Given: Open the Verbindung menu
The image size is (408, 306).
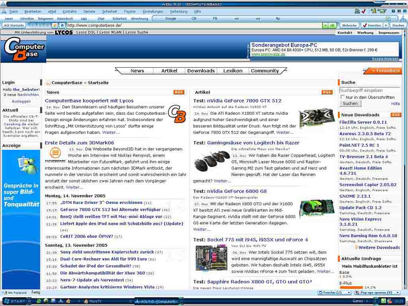Looking at the screenshot, I should 178,12.
